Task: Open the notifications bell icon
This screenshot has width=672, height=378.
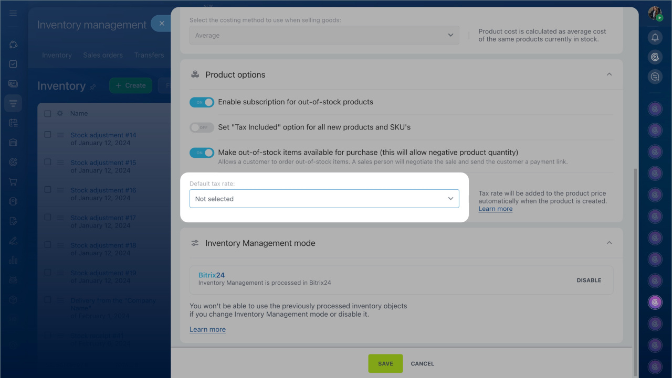Action: click(655, 37)
